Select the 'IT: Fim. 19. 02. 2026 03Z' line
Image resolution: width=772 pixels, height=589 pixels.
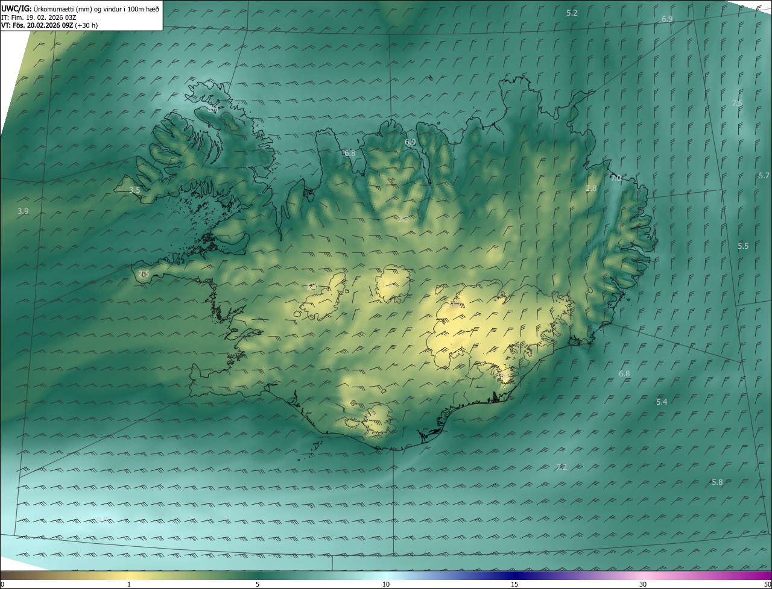tap(39, 17)
